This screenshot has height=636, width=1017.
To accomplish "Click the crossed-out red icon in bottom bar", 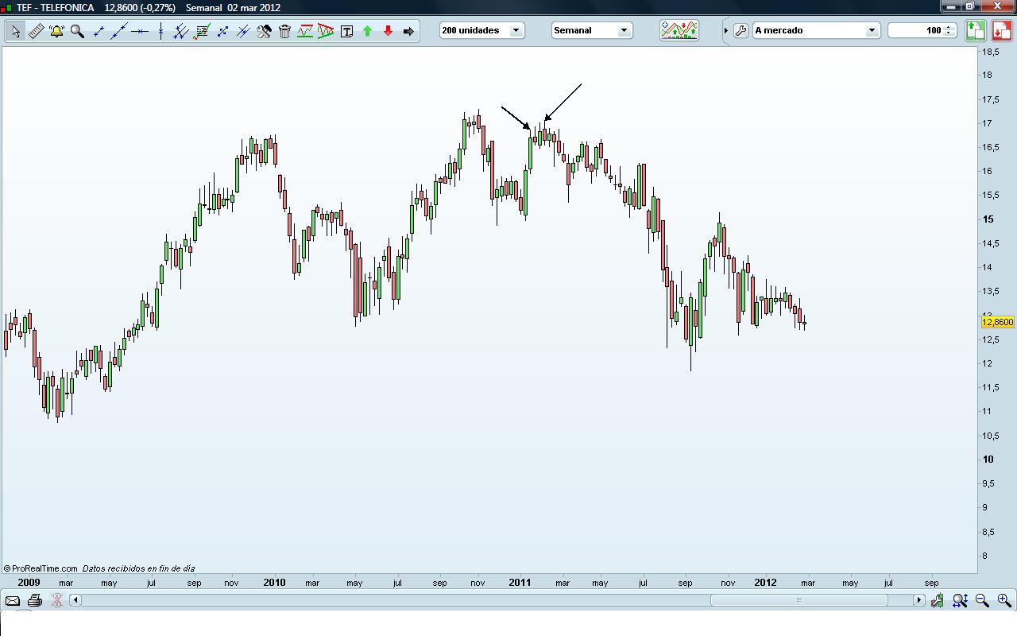I will click(x=56, y=600).
